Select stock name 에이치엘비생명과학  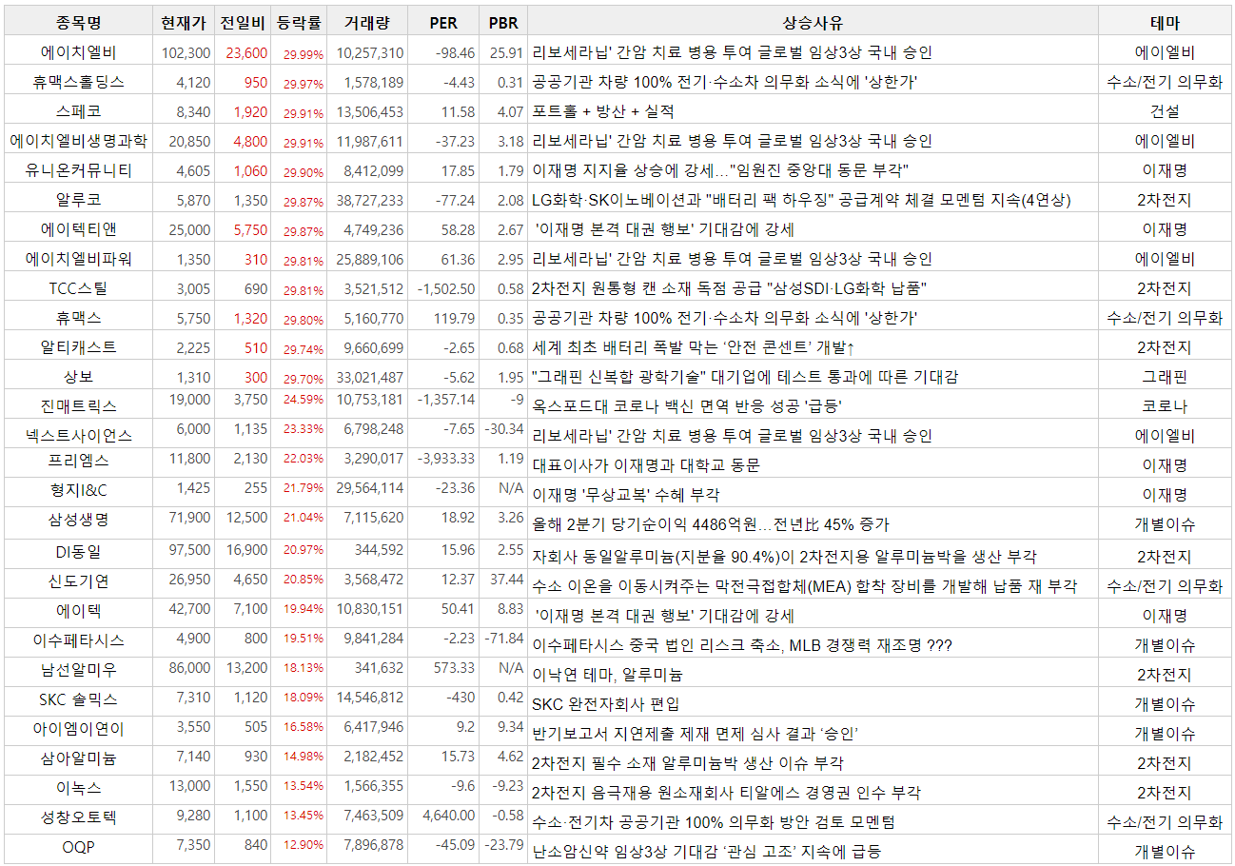point(78,141)
